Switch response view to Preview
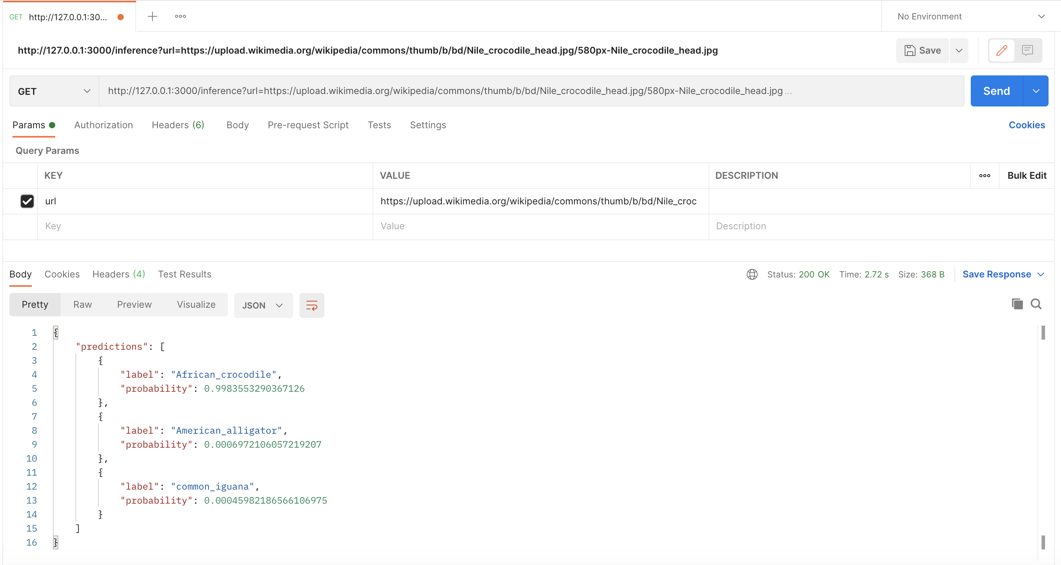 pyautogui.click(x=134, y=305)
